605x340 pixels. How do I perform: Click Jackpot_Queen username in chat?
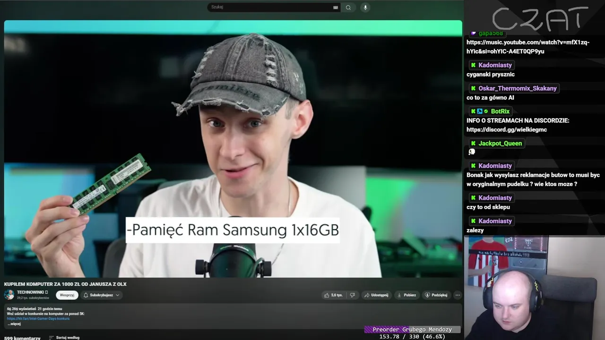500,144
